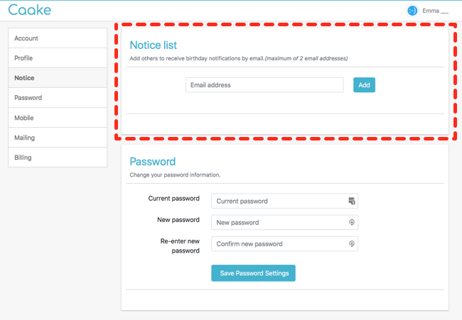Click Save Password Settings button
The image size is (462, 320).
click(254, 273)
